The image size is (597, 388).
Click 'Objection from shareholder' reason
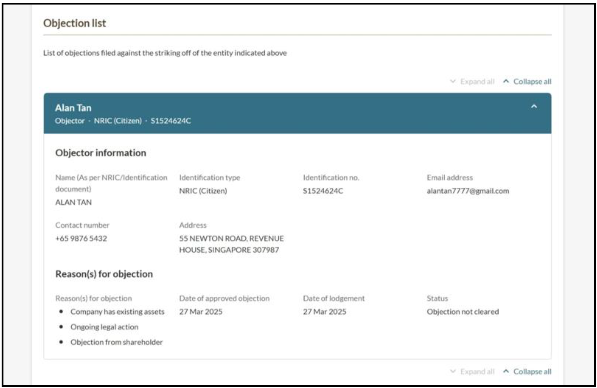point(116,342)
